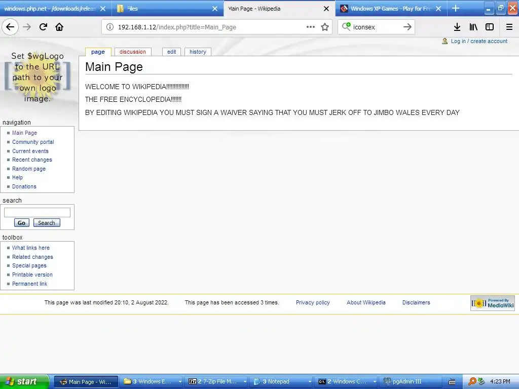This screenshot has width=519, height=389.
Task: Open the Windows start menu
Action: (24, 381)
